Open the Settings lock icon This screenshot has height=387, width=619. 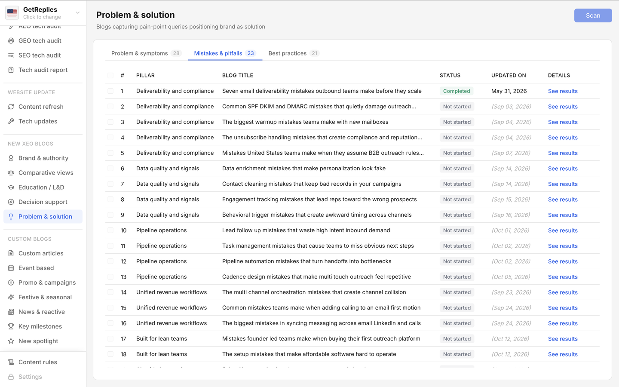[11, 377]
